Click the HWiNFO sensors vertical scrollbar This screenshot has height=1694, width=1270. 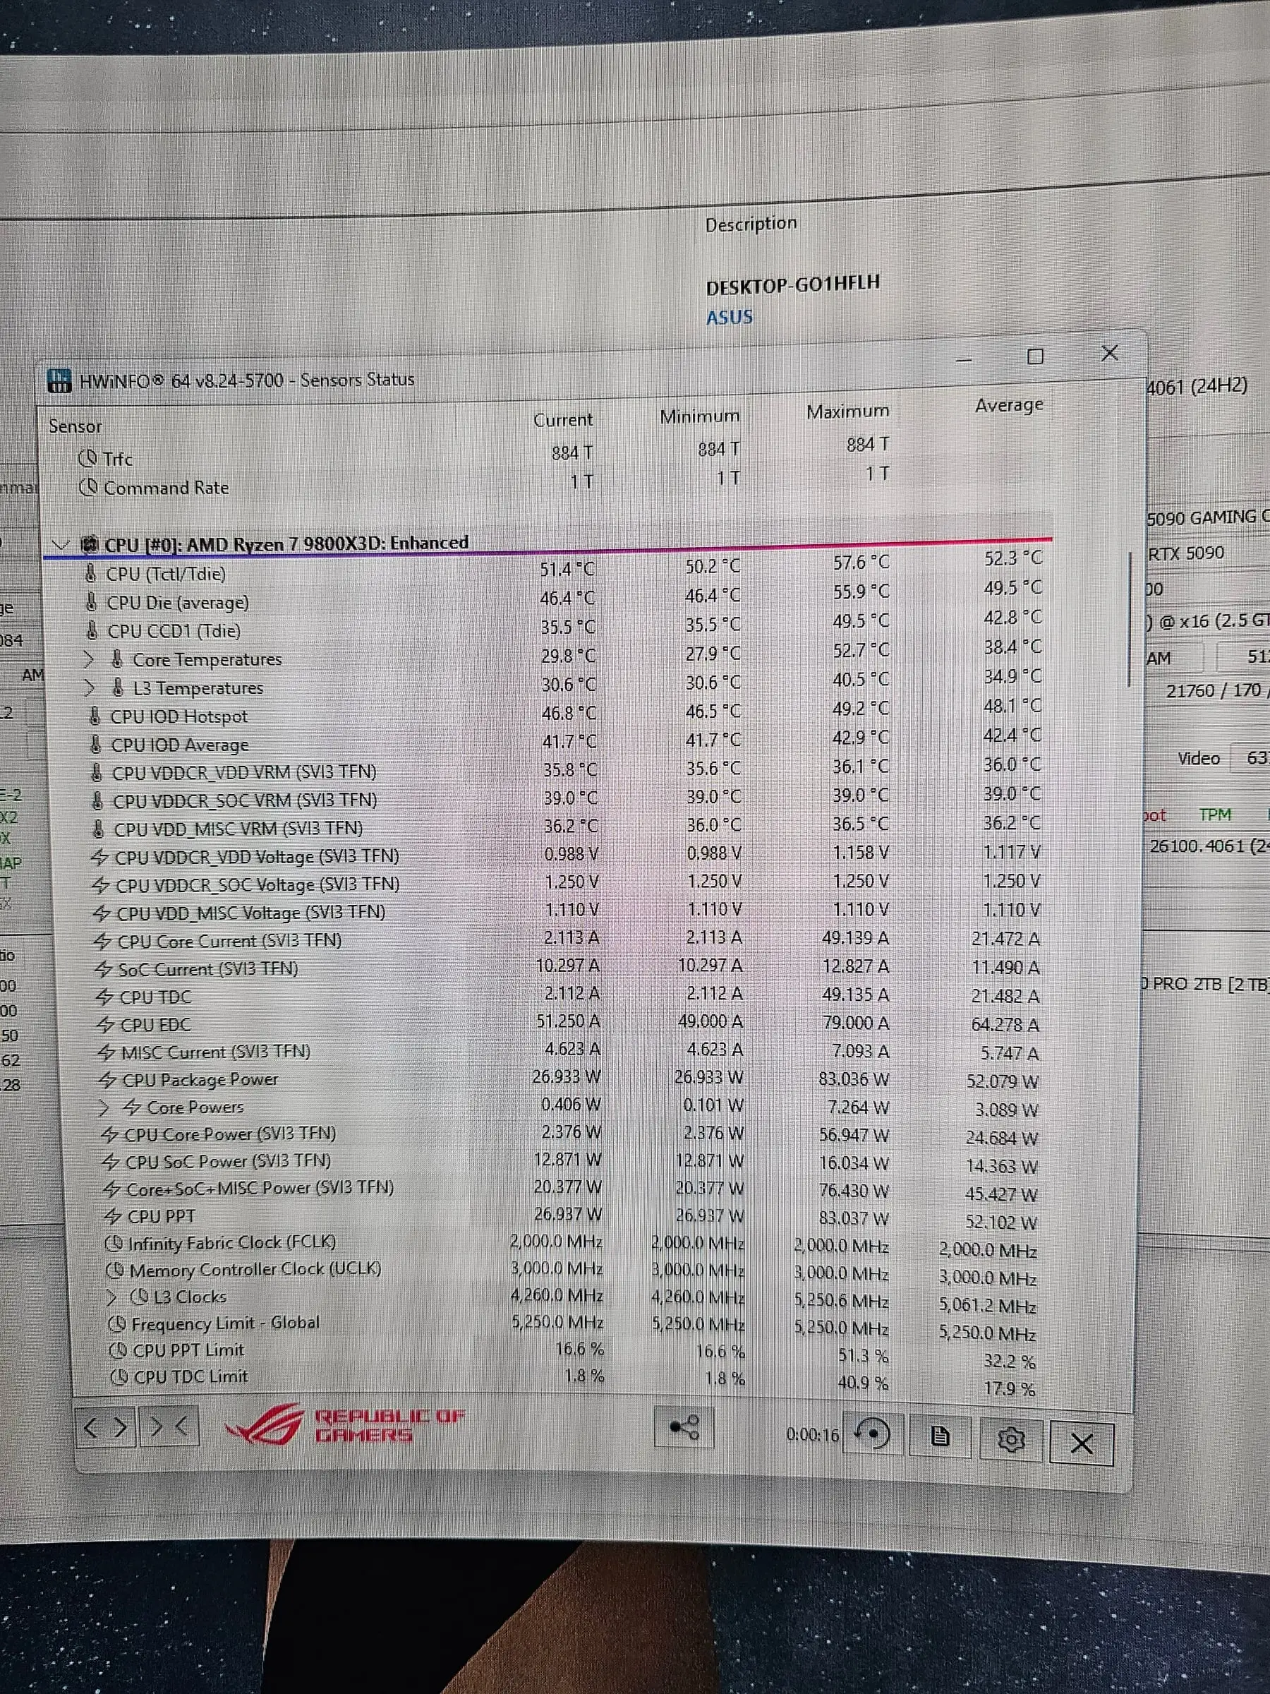click(1130, 620)
